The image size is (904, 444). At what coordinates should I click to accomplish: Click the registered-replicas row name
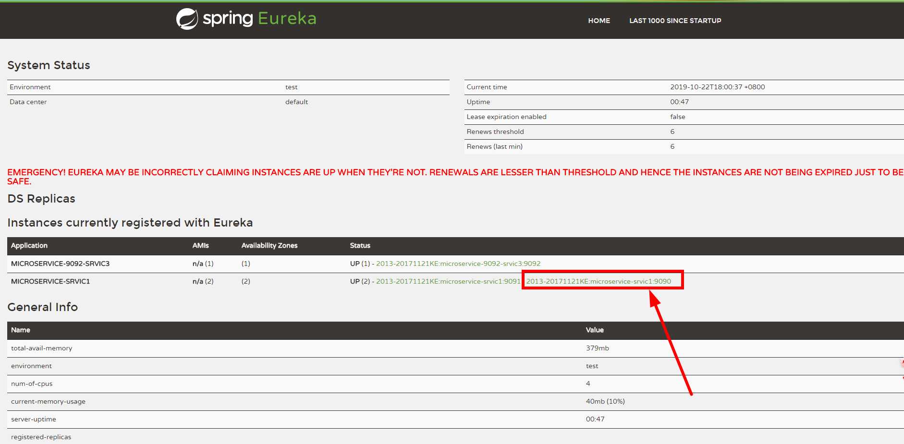(x=41, y=437)
